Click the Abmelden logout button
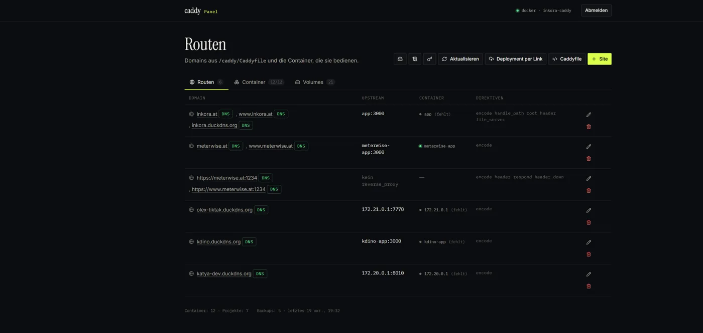Image resolution: width=703 pixels, height=333 pixels. coord(596,11)
